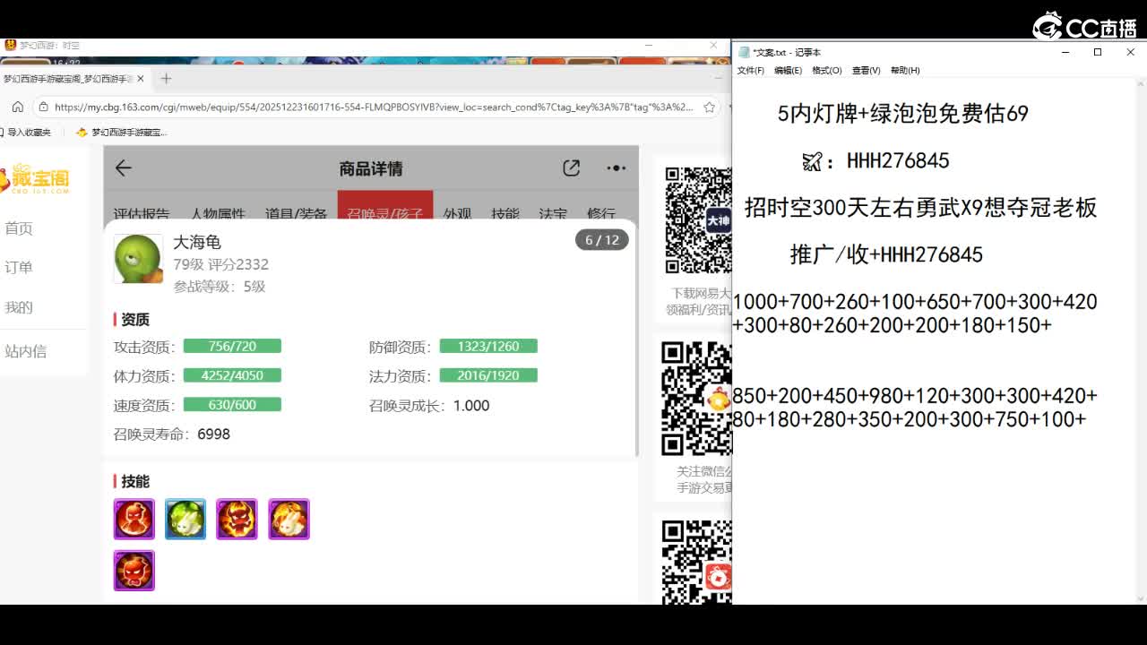Open the more options (•••) icon
This screenshot has height=645, width=1147.
coord(616,168)
